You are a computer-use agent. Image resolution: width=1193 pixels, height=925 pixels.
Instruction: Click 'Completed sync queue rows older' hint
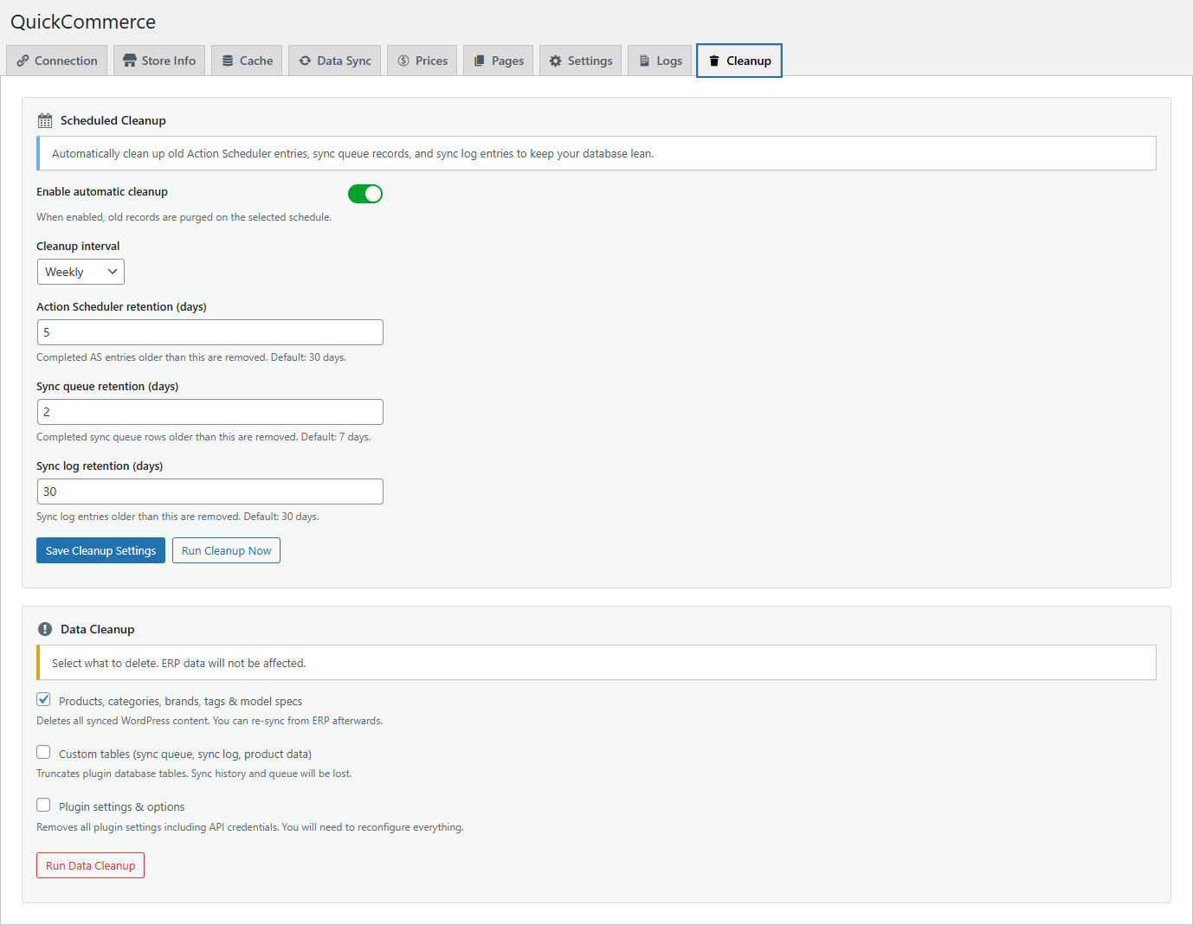click(203, 437)
